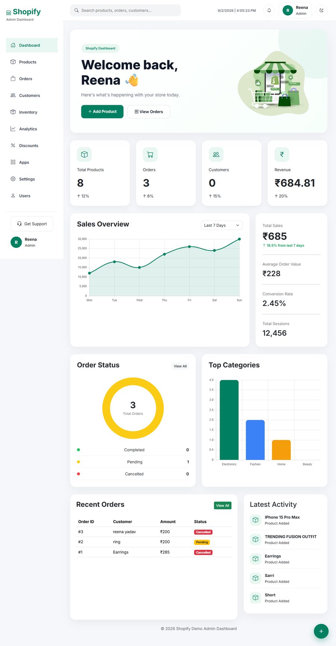Click View All in Order Status
The image size is (336, 646).
[180, 366]
